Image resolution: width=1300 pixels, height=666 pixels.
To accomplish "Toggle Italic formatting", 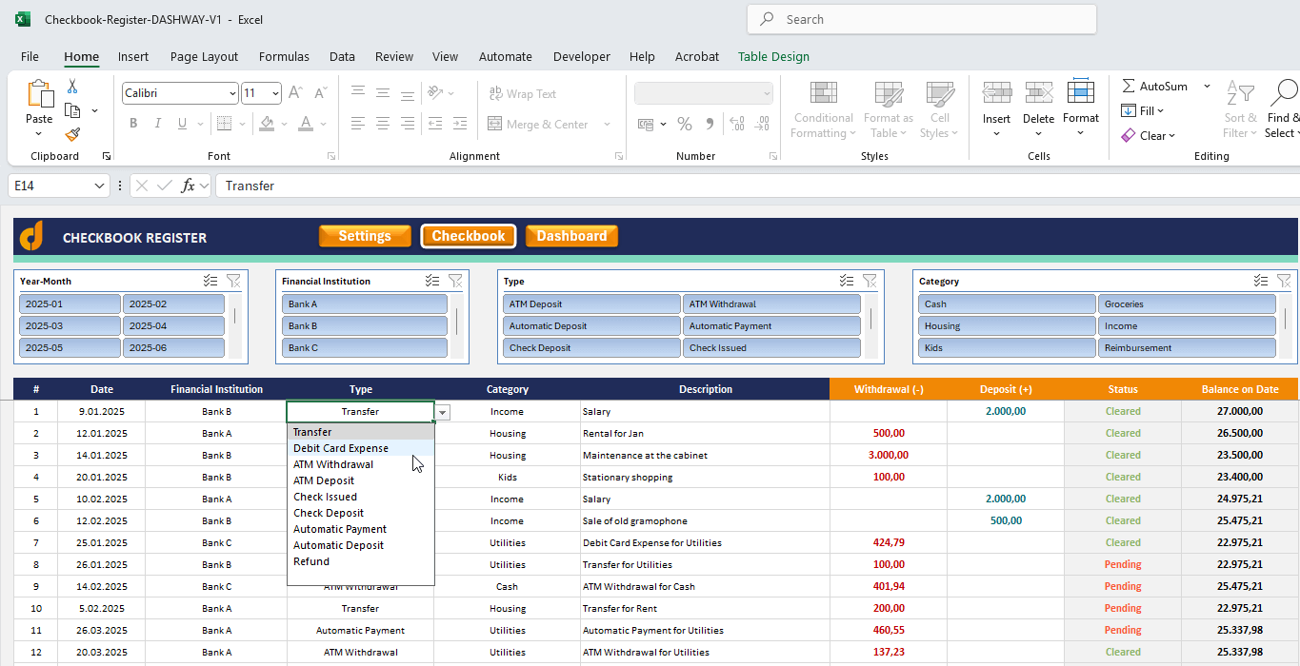I will tap(157, 124).
